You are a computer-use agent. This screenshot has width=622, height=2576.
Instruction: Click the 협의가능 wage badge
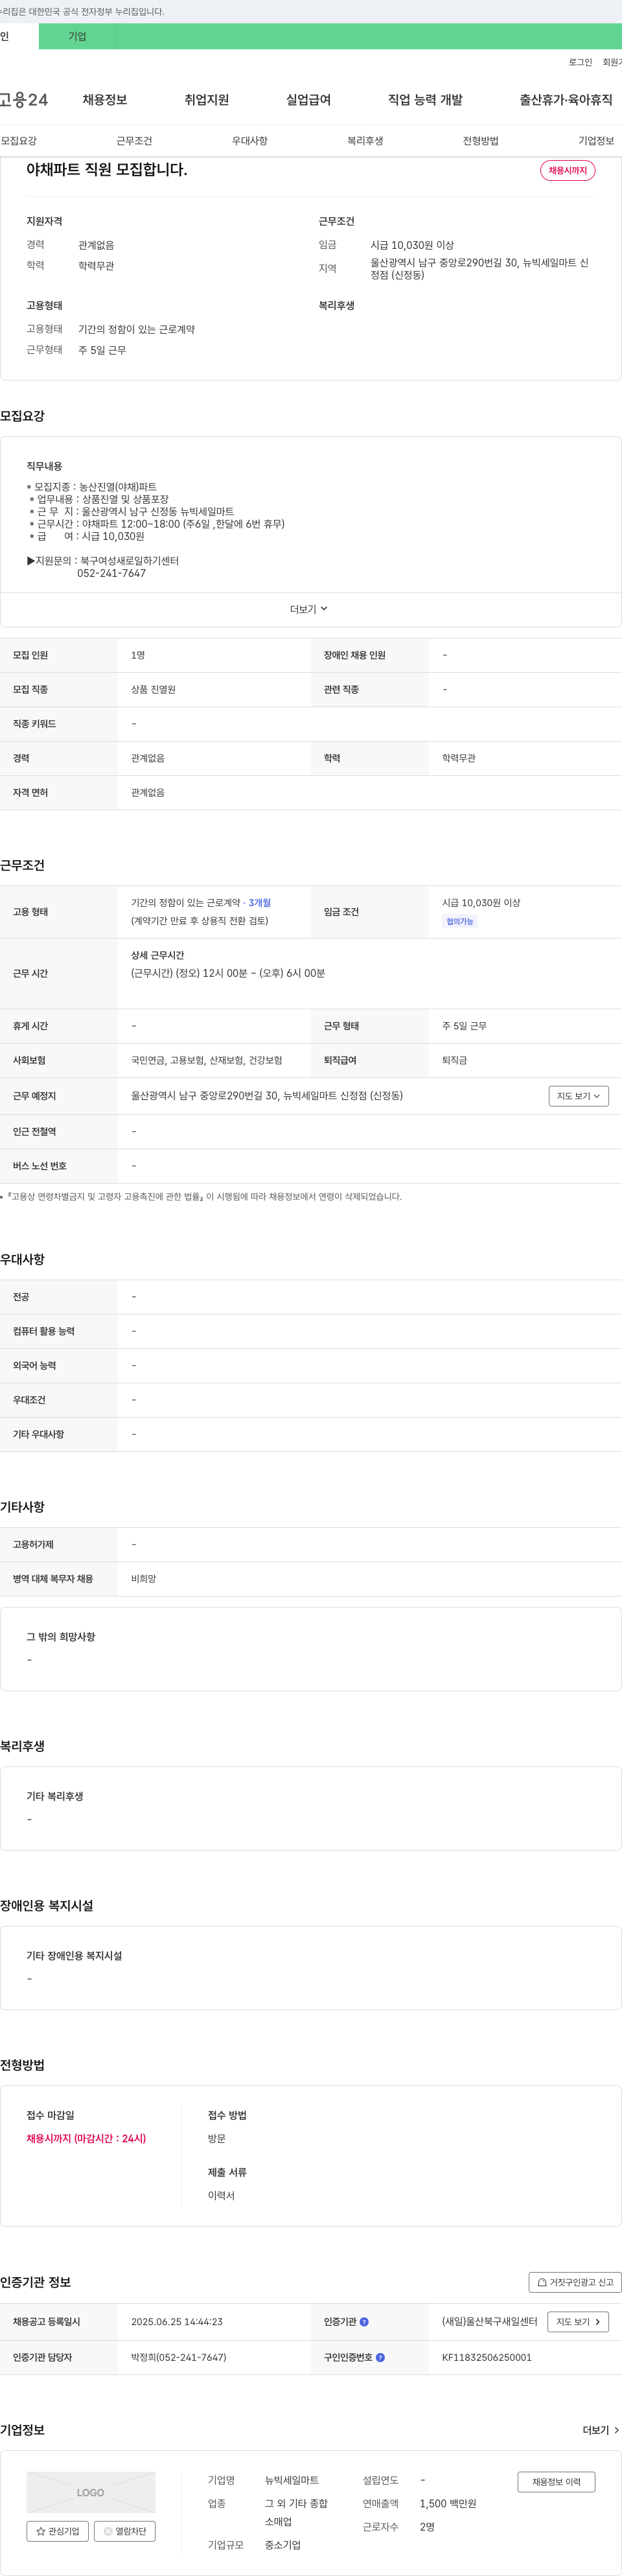coord(460,922)
